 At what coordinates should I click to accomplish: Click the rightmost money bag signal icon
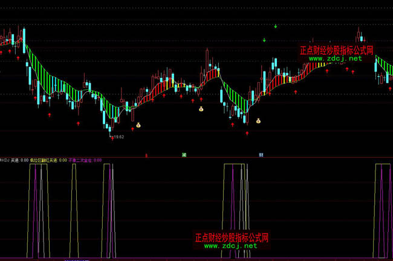point(258,121)
